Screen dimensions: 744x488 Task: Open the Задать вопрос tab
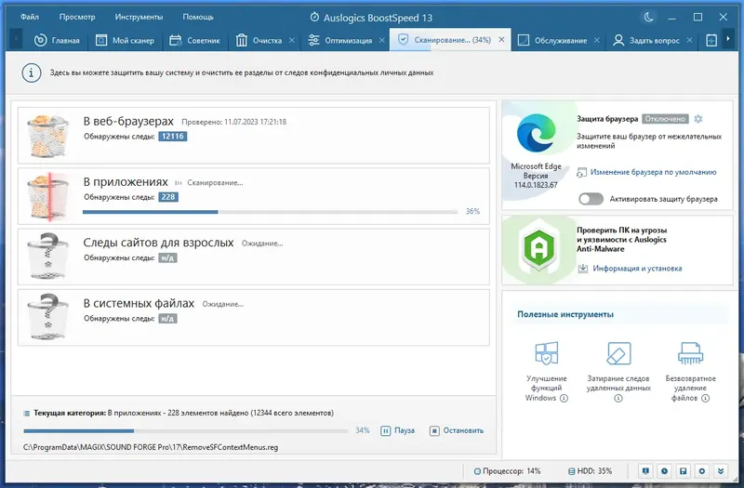(646, 40)
